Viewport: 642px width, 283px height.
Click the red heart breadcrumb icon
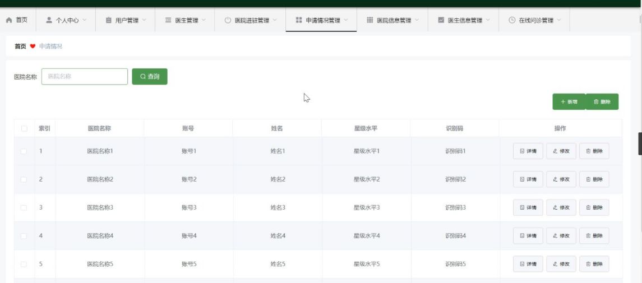[33, 47]
